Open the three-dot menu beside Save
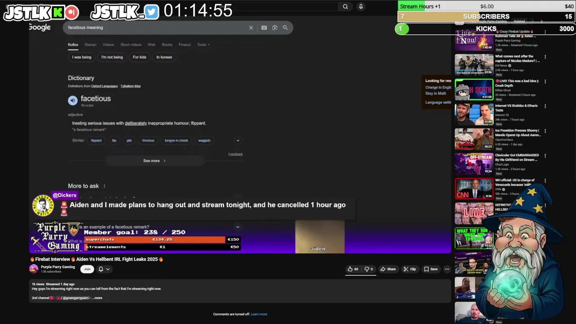Viewport: 576px width, 324px height. (x=447, y=269)
